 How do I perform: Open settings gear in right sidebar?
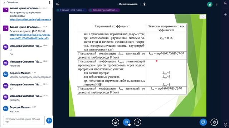click(225, 124)
